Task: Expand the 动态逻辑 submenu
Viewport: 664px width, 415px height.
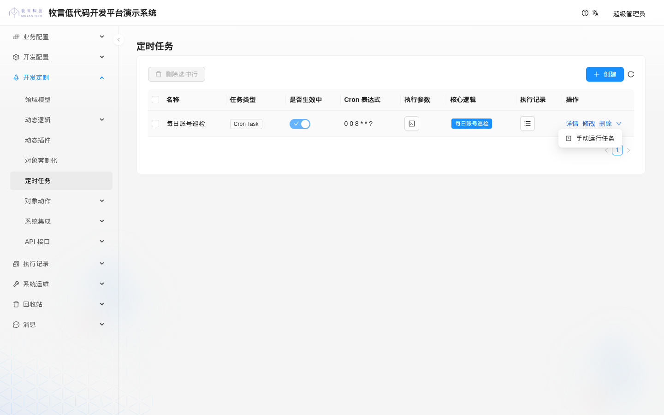Action: pos(102,120)
